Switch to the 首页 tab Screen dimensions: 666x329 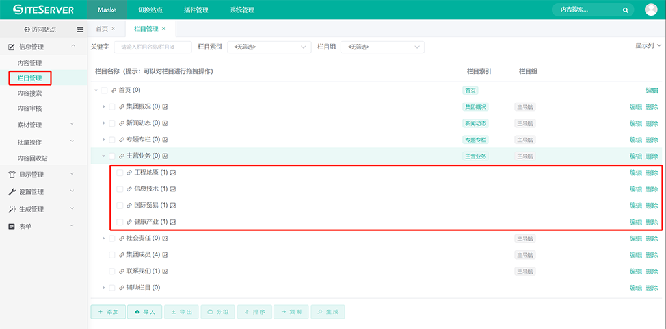pos(102,29)
